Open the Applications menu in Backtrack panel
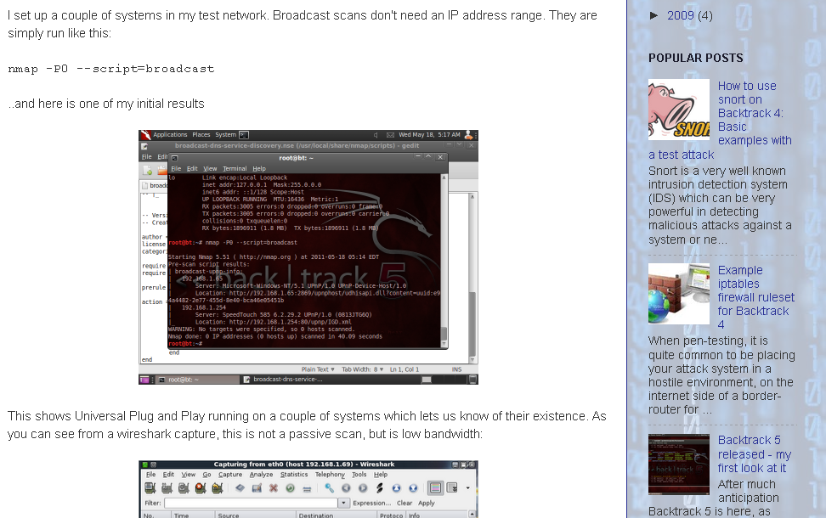 click(170, 135)
